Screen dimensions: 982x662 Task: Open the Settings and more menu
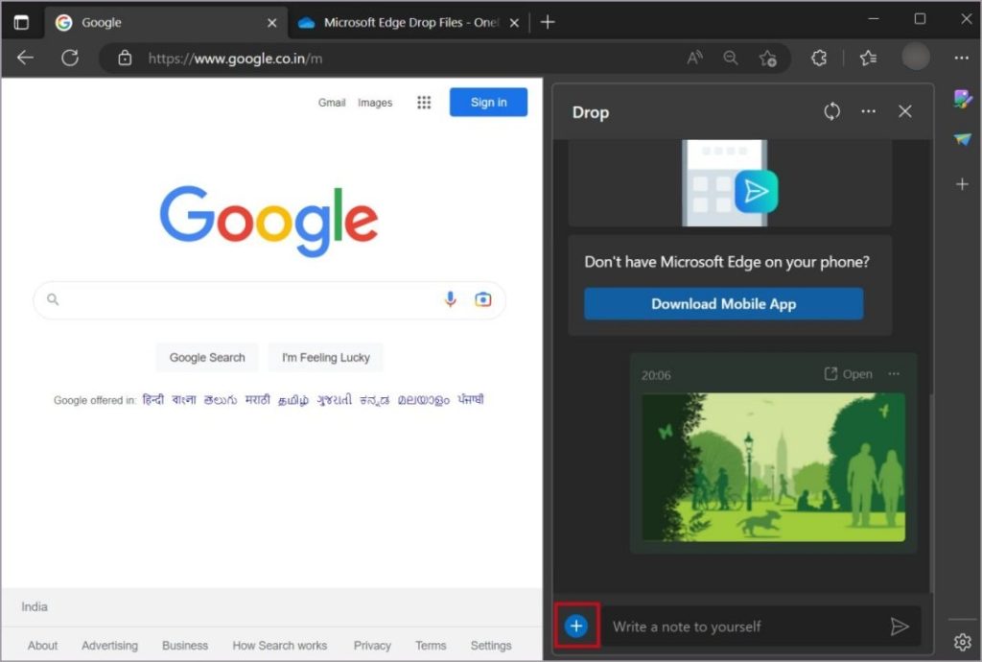(962, 58)
